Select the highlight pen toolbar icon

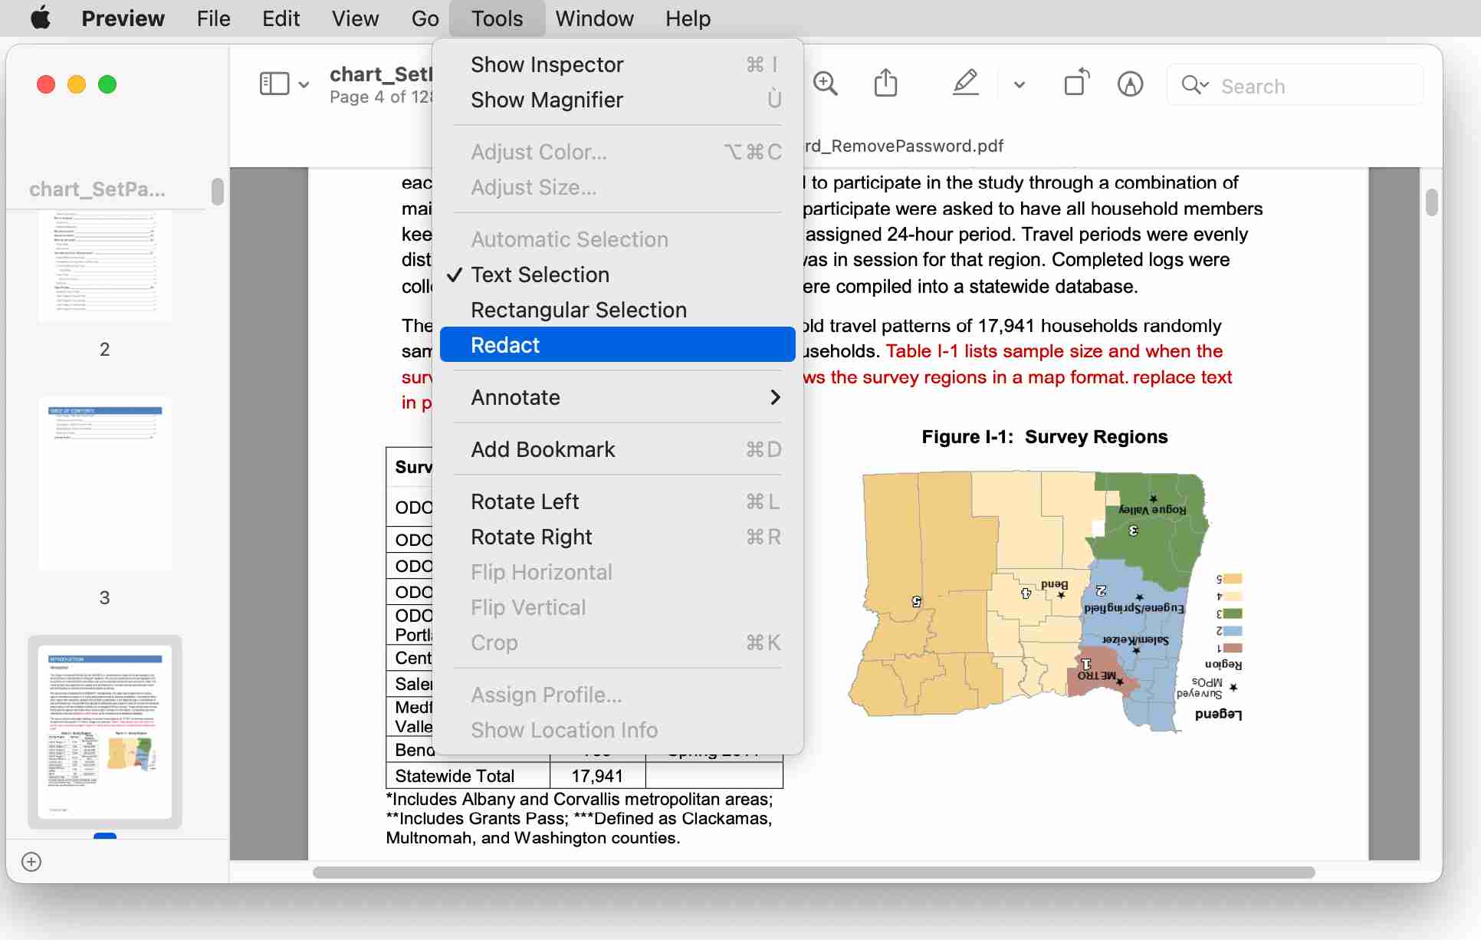[x=966, y=83]
